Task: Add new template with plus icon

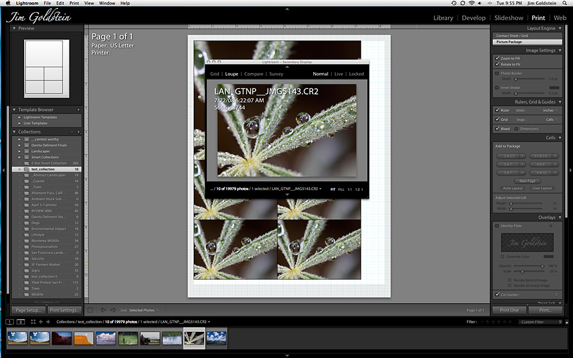Action: tap(78, 110)
